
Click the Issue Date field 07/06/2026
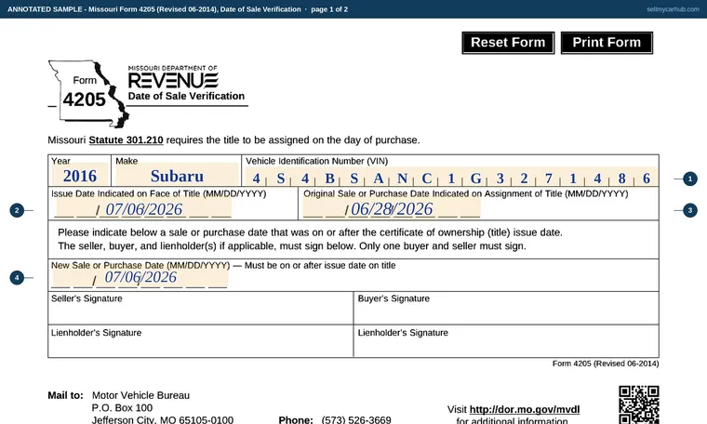[x=143, y=209]
